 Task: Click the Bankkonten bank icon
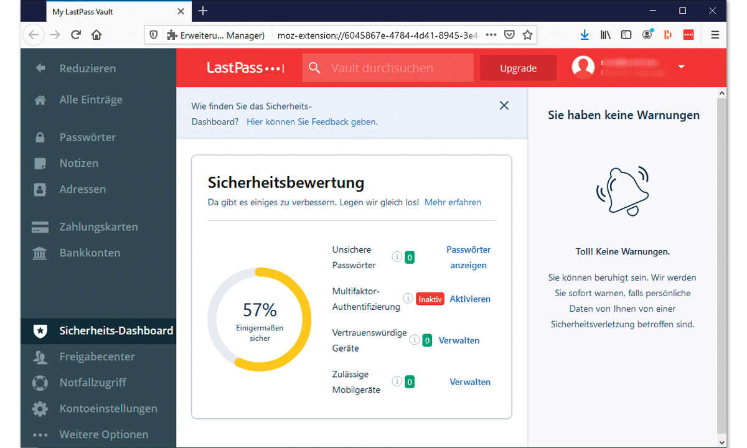coord(40,253)
